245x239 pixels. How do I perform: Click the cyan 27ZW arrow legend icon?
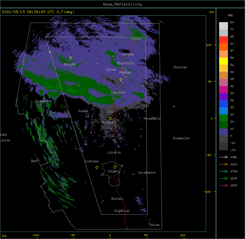point(223,171)
